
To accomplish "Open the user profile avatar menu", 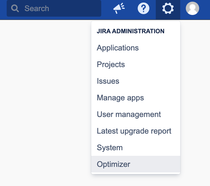I will coord(192,8).
